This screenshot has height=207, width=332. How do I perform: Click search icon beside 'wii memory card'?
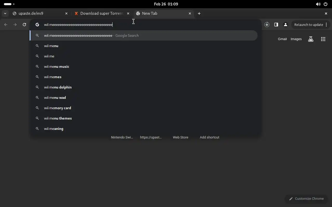37,108
